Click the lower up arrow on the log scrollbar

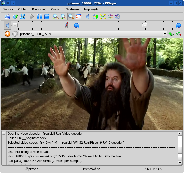[180, 159]
